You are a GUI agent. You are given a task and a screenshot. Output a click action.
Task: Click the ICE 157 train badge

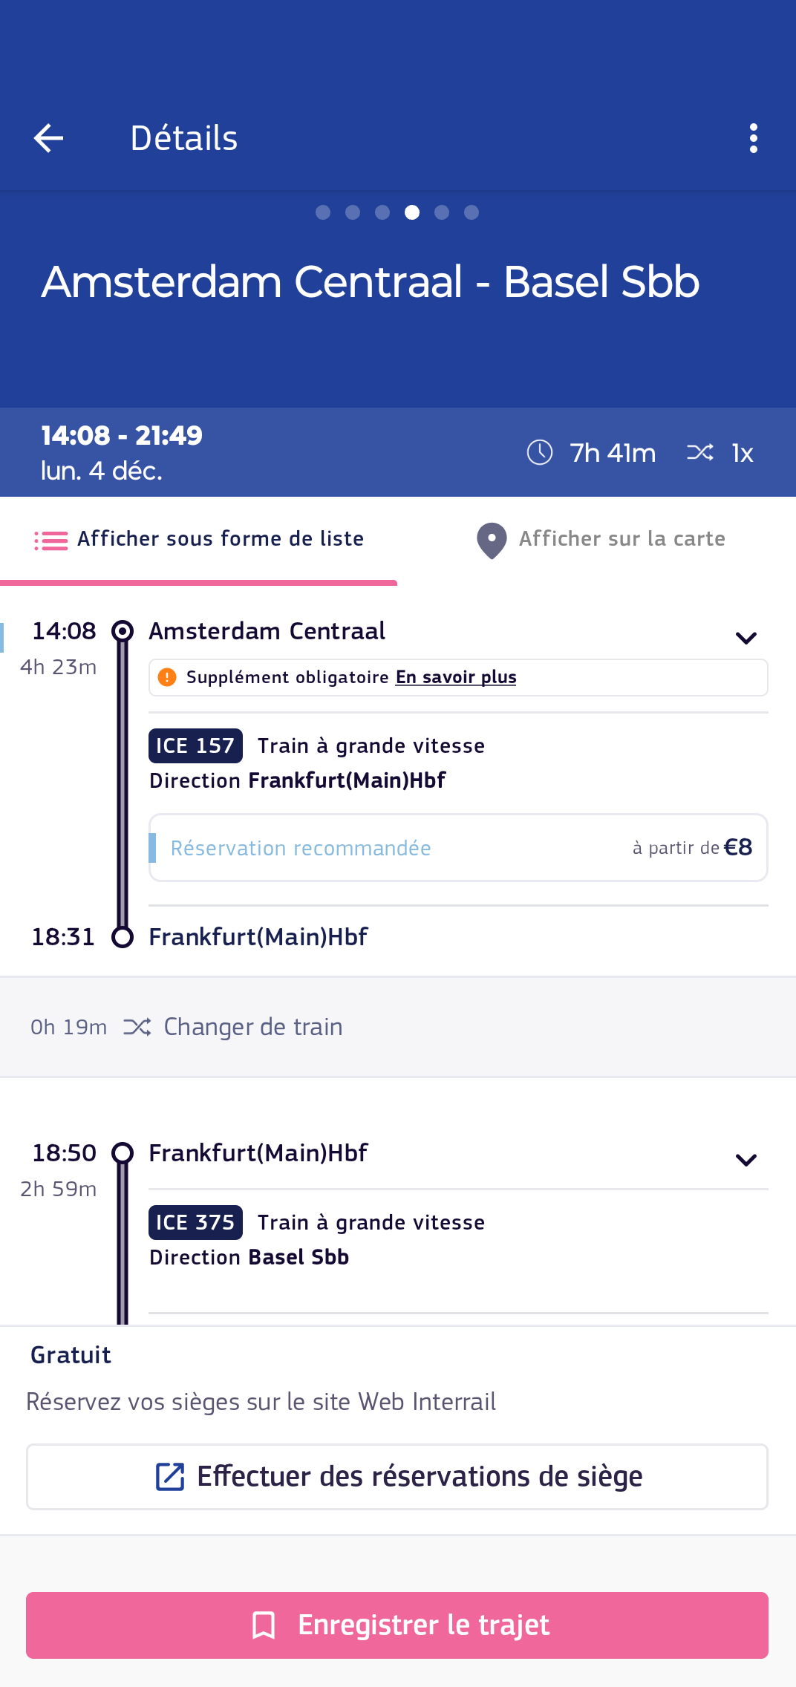click(x=195, y=745)
